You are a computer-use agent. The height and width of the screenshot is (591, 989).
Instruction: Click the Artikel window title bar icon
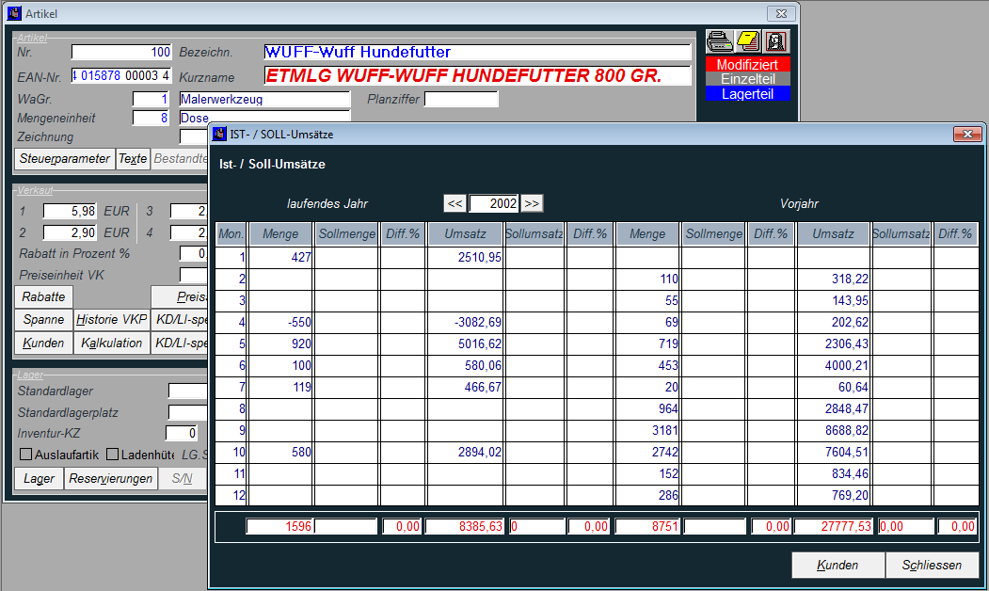click(14, 13)
